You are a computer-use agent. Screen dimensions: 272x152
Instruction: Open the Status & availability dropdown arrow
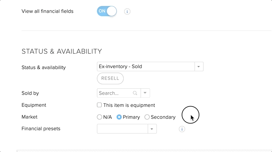[199, 66]
